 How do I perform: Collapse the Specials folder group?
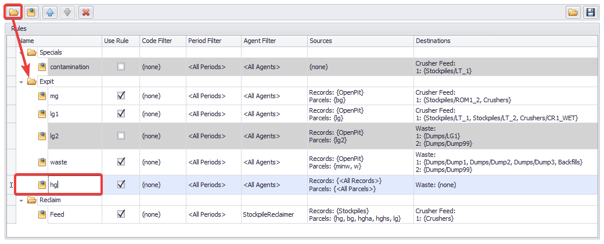(21, 52)
